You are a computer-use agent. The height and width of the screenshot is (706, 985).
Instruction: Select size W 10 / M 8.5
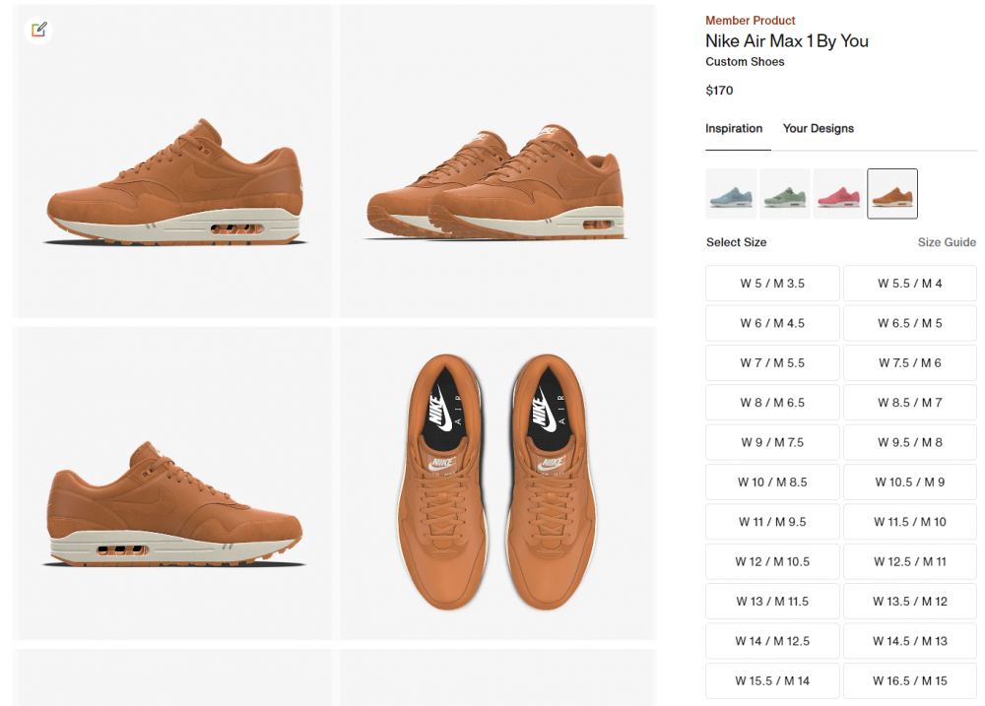click(x=772, y=482)
